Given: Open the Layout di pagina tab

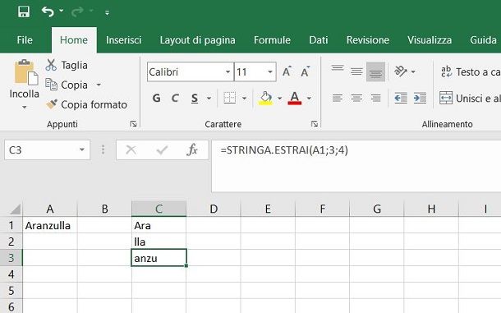Looking at the screenshot, I should pos(197,40).
